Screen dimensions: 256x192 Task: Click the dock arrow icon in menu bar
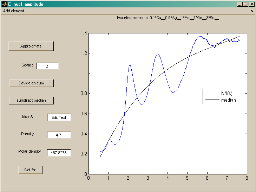pos(252,11)
